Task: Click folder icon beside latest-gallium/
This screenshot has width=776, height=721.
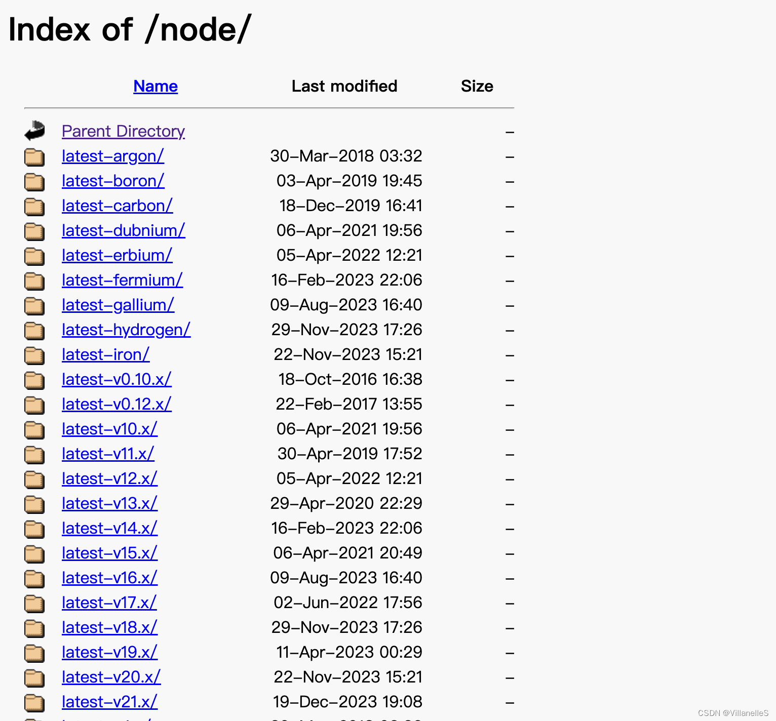Action: coord(34,305)
